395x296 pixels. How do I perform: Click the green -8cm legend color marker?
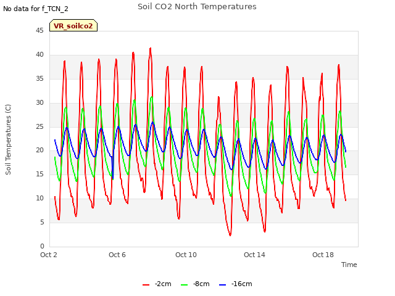point(184,285)
